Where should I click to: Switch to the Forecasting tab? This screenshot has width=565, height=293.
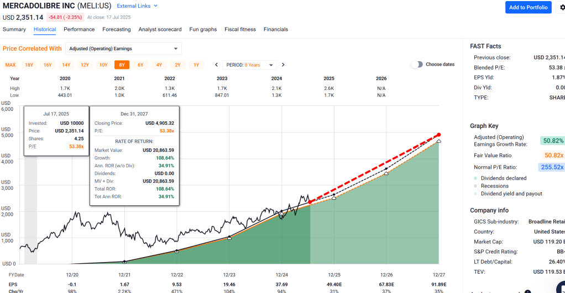116,29
